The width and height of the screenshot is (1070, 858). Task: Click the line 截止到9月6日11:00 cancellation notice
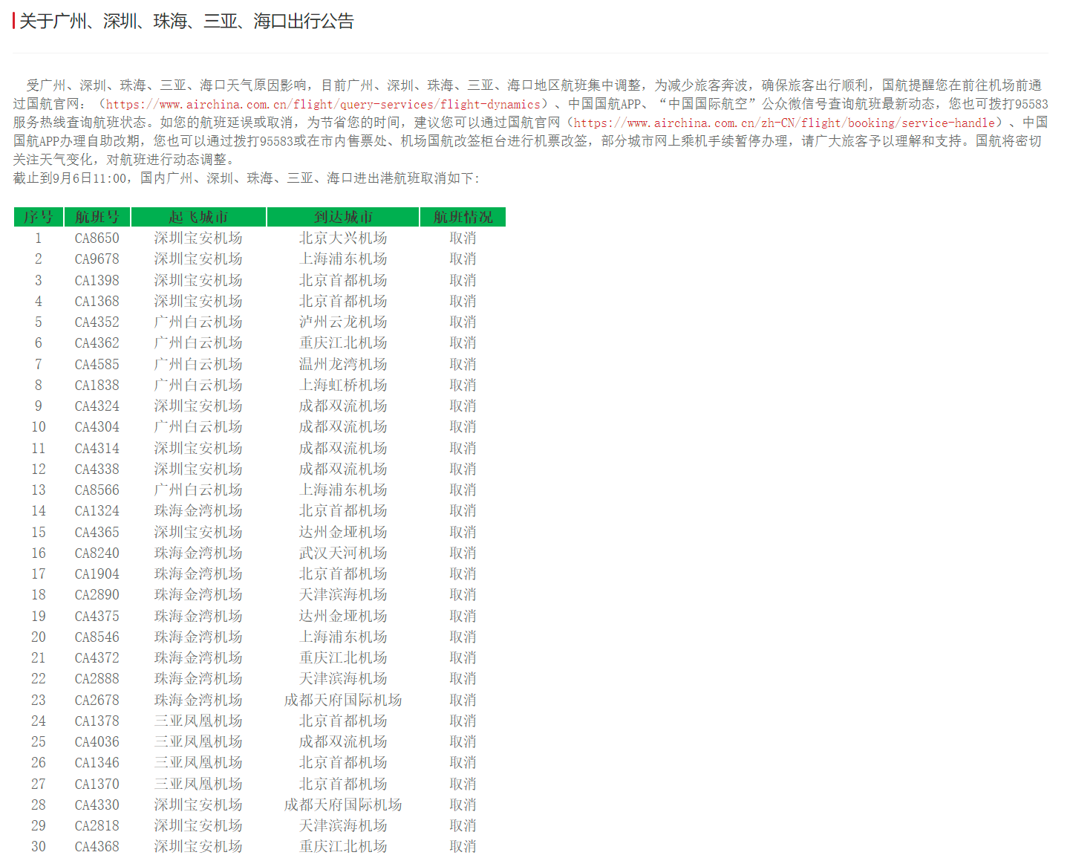click(x=247, y=179)
